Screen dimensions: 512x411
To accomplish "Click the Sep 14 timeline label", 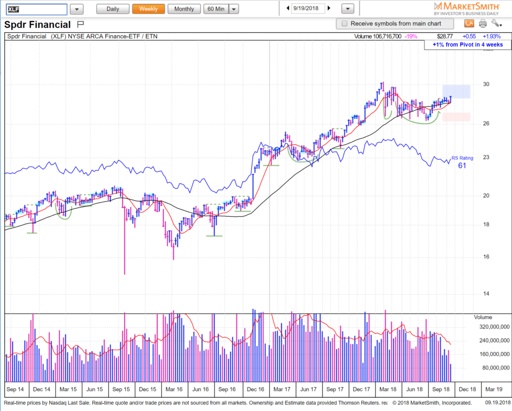I will point(15,389).
